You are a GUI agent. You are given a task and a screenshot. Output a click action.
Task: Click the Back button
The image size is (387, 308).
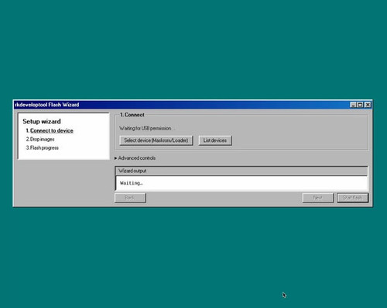click(130, 198)
